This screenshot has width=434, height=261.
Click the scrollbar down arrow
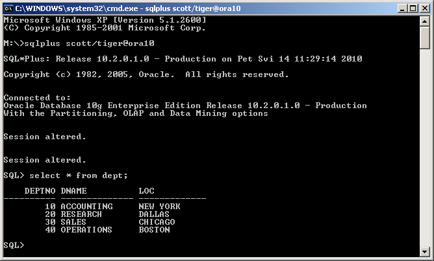pyautogui.click(x=425, y=253)
